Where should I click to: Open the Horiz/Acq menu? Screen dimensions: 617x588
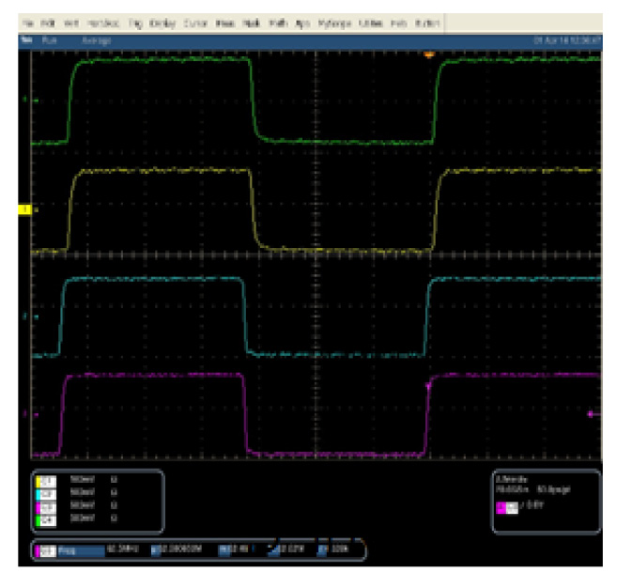coord(98,23)
